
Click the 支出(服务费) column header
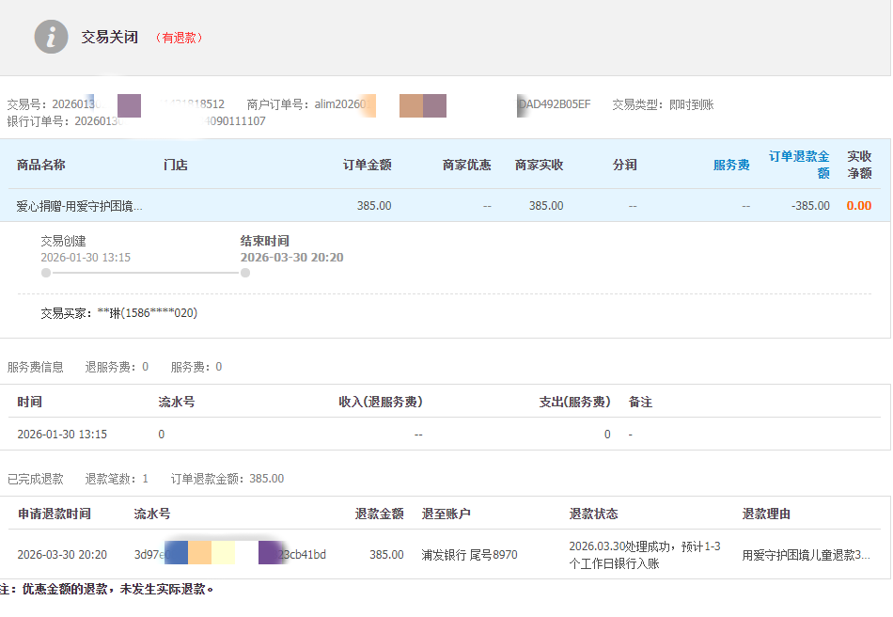tap(574, 402)
